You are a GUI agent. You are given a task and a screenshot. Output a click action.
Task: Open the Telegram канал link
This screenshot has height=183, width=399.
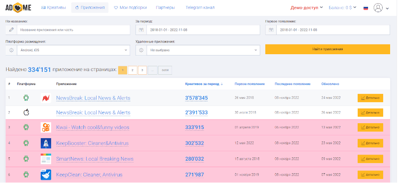[200, 7]
